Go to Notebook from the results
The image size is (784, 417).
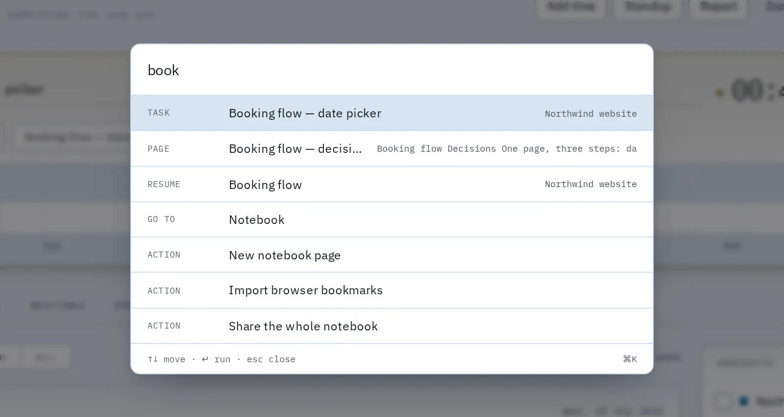pyautogui.click(x=391, y=220)
